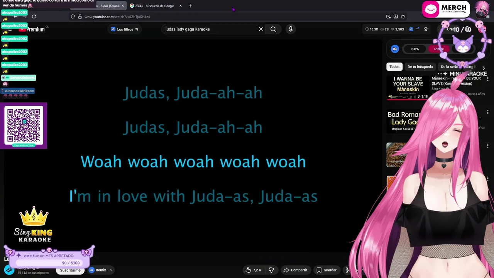Subscribe with the Suscribirme button
The image size is (494, 278).
pyautogui.click(x=70, y=270)
